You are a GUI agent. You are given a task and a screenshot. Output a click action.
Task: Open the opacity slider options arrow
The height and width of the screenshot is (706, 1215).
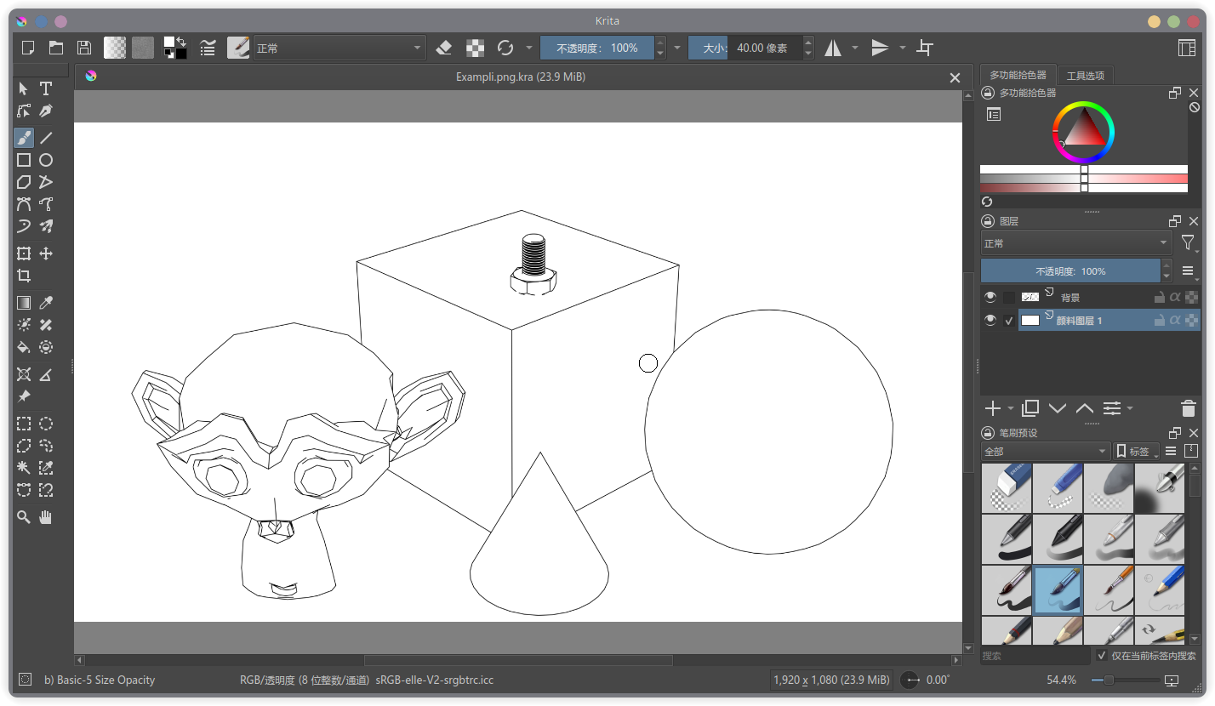coord(677,48)
